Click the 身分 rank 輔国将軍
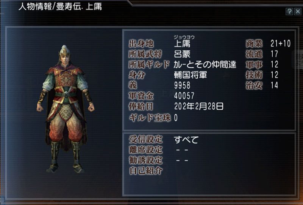 (191, 75)
